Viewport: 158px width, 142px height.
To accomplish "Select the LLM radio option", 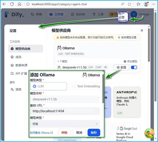I will (x=48, y=86).
